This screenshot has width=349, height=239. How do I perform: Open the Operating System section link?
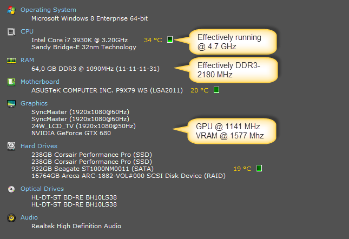48,10
